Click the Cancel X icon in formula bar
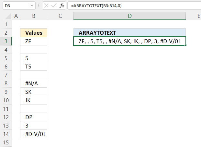The width and height of the screenshot is (201, 147). click(x=46, y=6)
